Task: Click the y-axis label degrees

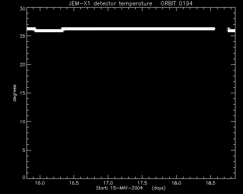Action: coord(14,93)
